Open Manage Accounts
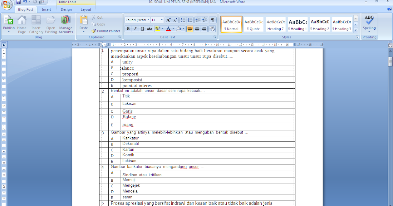Viewport: 393px width, 206px height. click(x=66, y=25)
